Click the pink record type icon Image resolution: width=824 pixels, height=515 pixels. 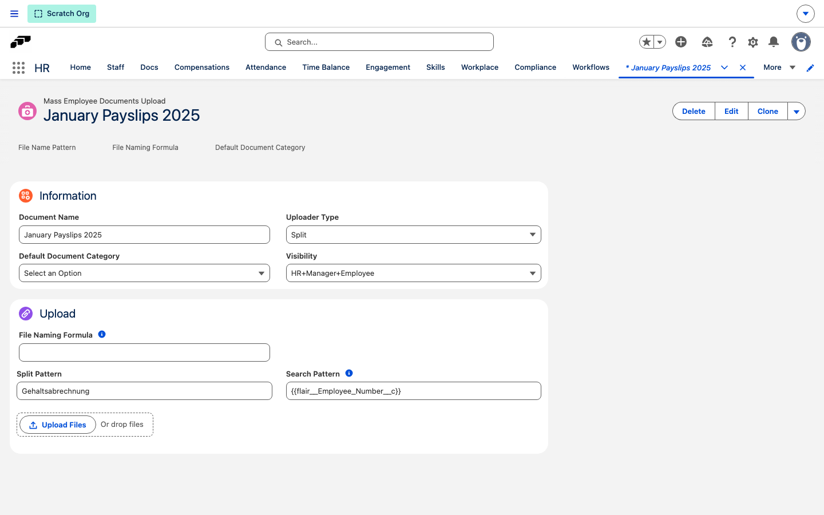(x=27, y=111)
